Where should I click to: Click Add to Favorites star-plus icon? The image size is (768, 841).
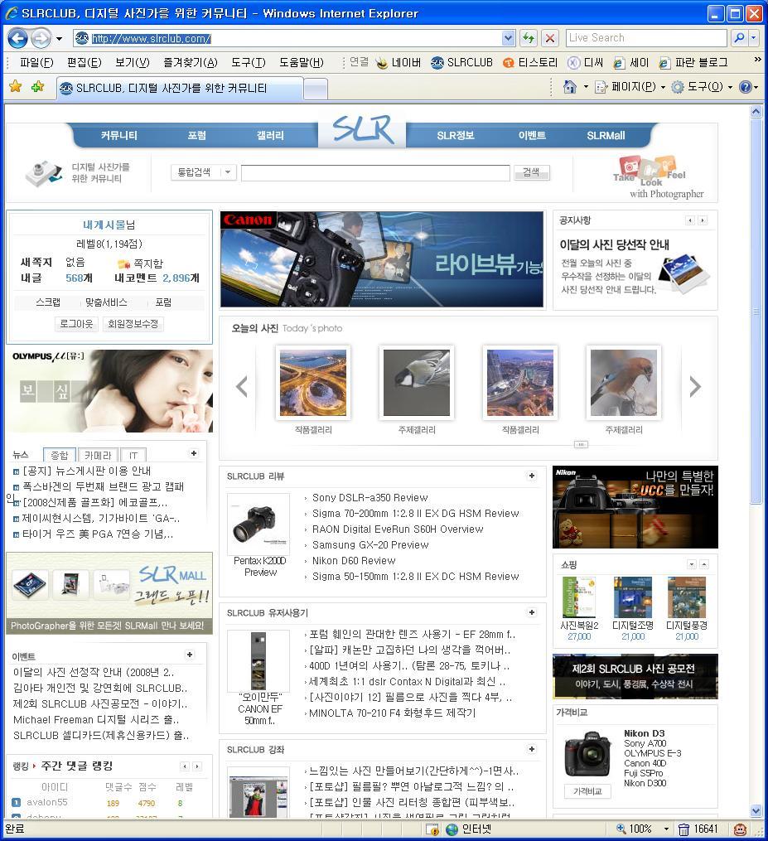(37, 86)
